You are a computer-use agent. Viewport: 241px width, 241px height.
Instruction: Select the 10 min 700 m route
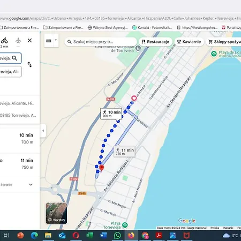20,139
